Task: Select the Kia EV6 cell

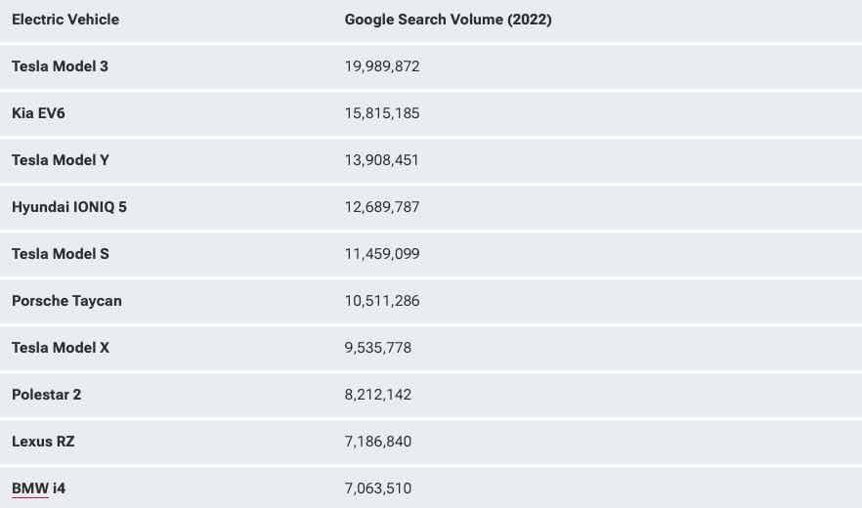Action: pos(38,113)
